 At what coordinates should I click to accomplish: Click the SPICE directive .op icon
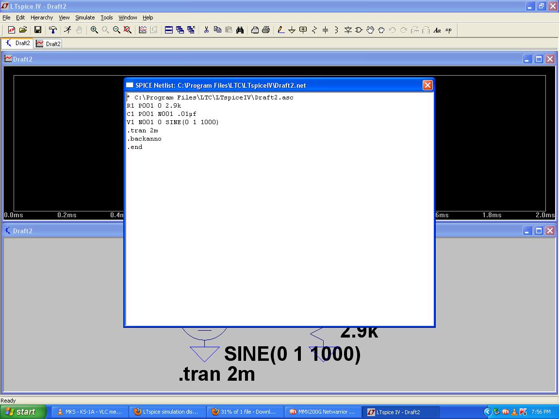(448, 30)
